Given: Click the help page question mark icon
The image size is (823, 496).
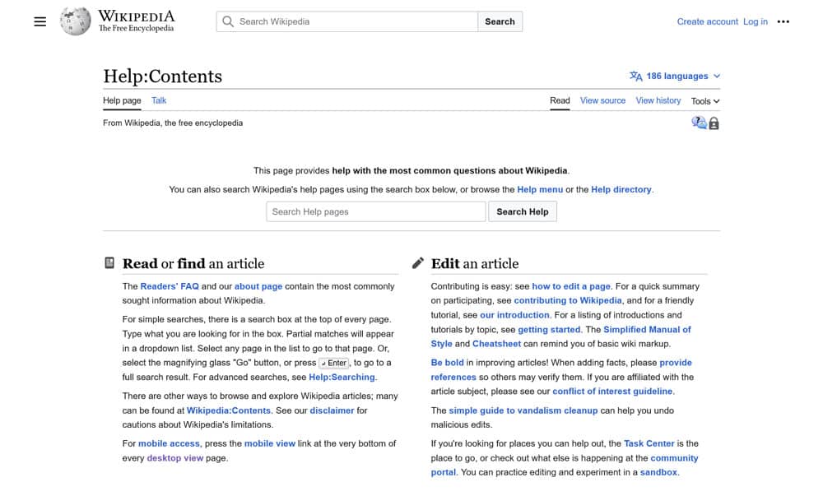Looking at the screenshot, I should [x=699, y=123].
